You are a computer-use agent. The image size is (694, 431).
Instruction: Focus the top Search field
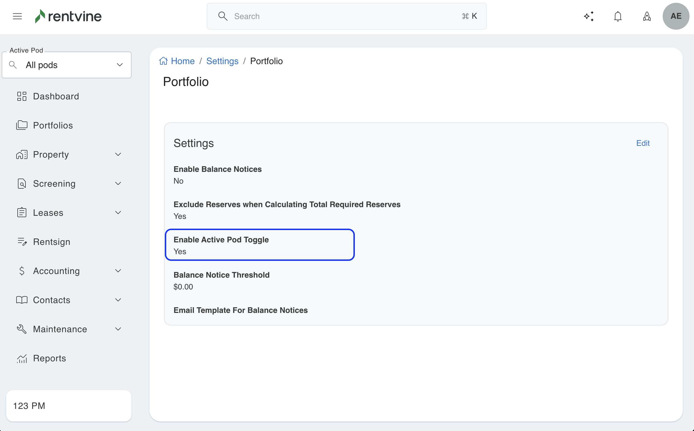(346, 16)
